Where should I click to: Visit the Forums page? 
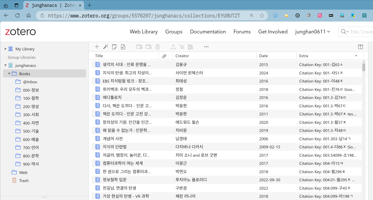tap(242, 32)
